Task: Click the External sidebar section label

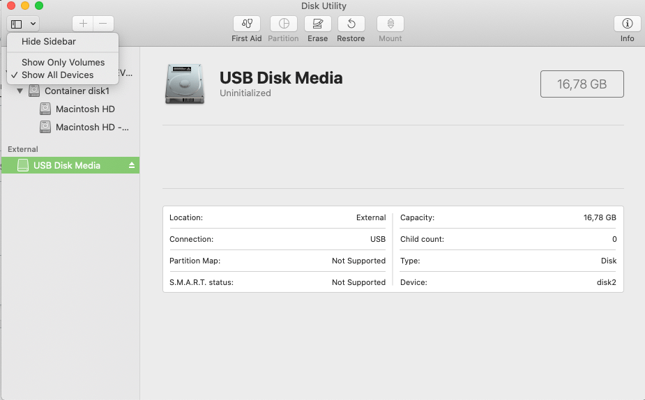Action: tap(22, 149)
